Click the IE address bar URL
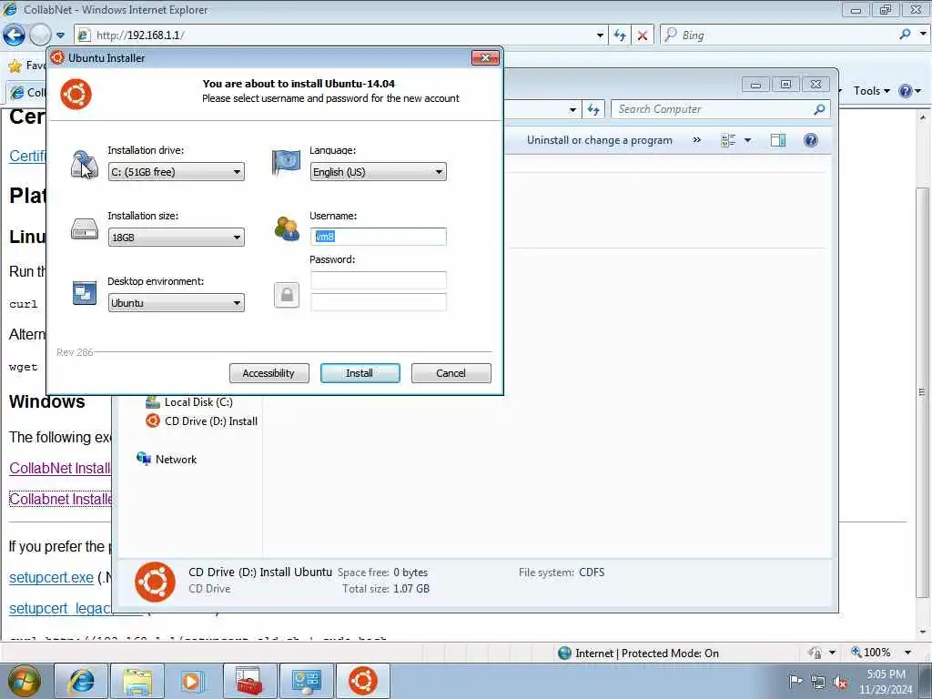This screenshot has width=932, height=699. point(140,35)
